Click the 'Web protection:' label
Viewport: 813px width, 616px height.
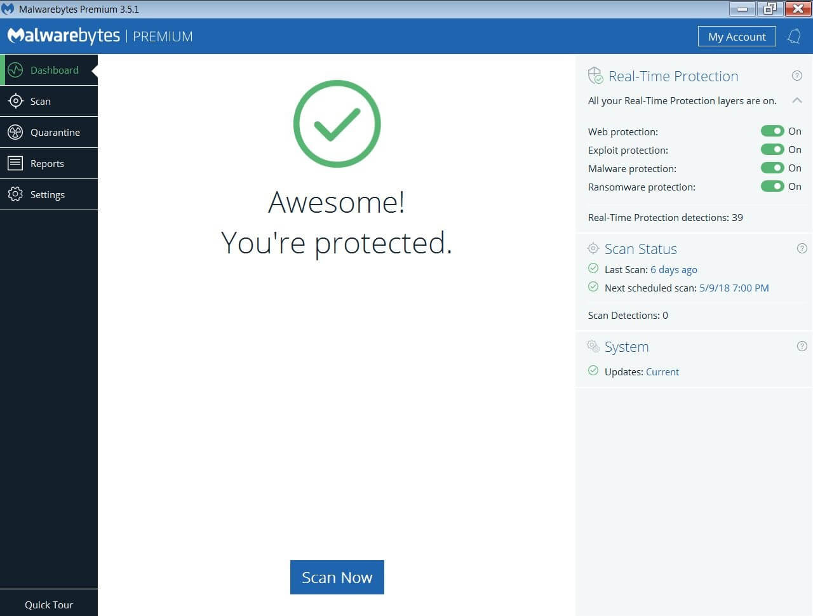click(x=623, y=131)
